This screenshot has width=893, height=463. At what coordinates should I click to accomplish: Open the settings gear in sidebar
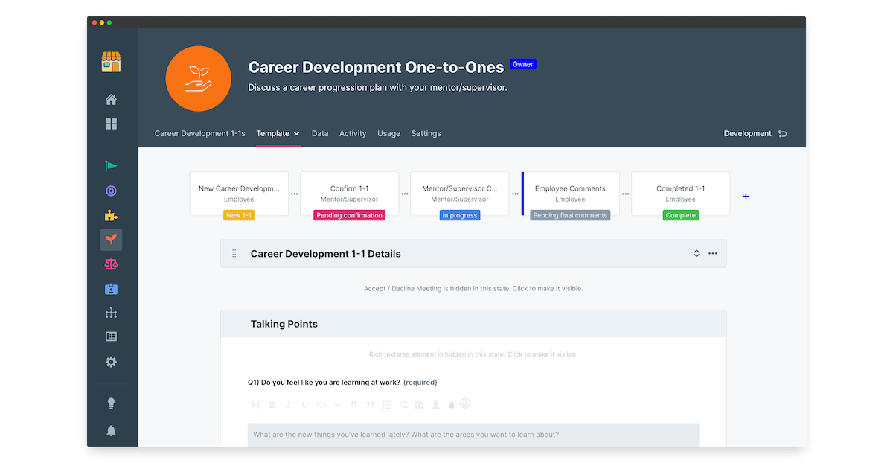(111, 362)
